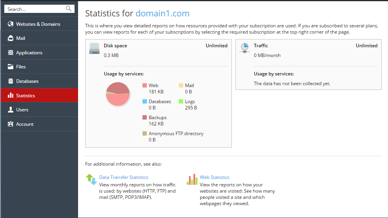Click the Data Transfer Statistics arrows icon
This screenshot has height=218, width=388.
[91, 180]
